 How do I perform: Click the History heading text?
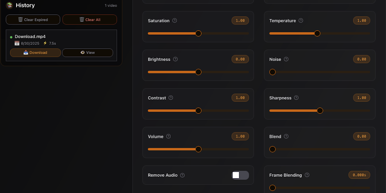tap(25, 5)
